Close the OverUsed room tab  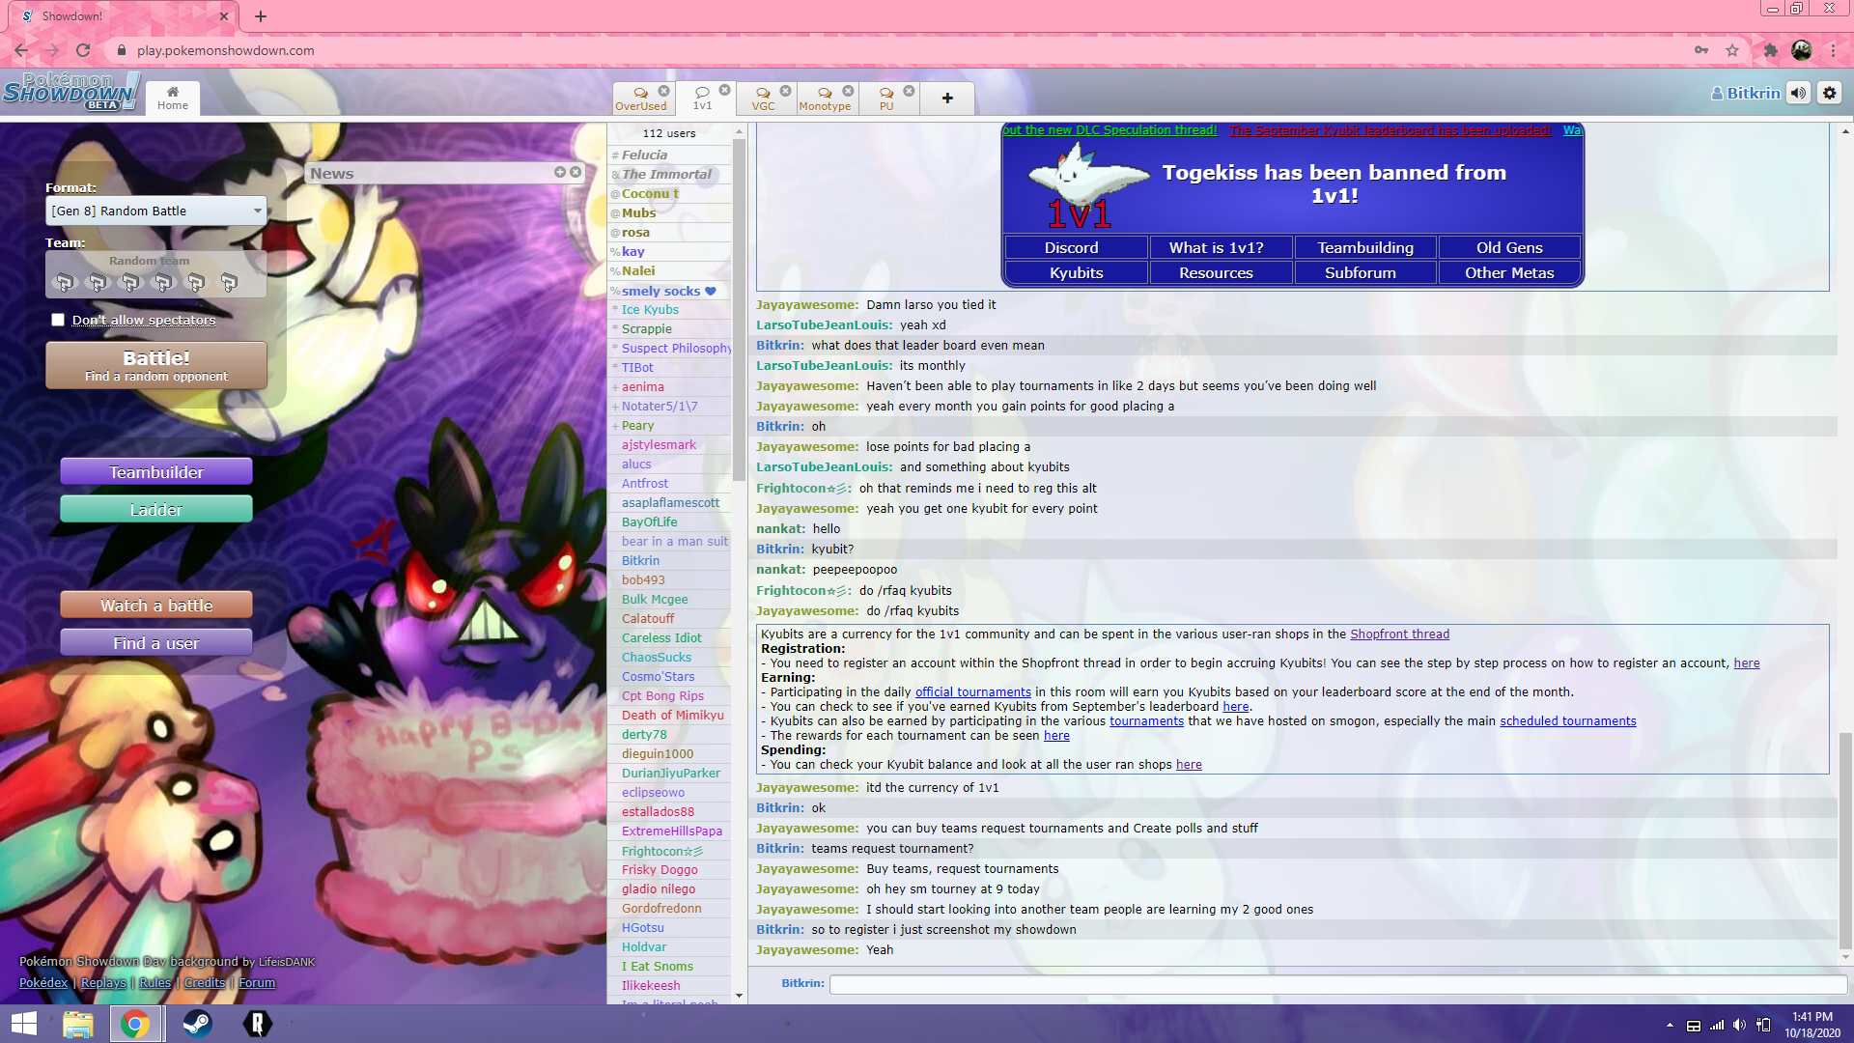tap(663, 91)
